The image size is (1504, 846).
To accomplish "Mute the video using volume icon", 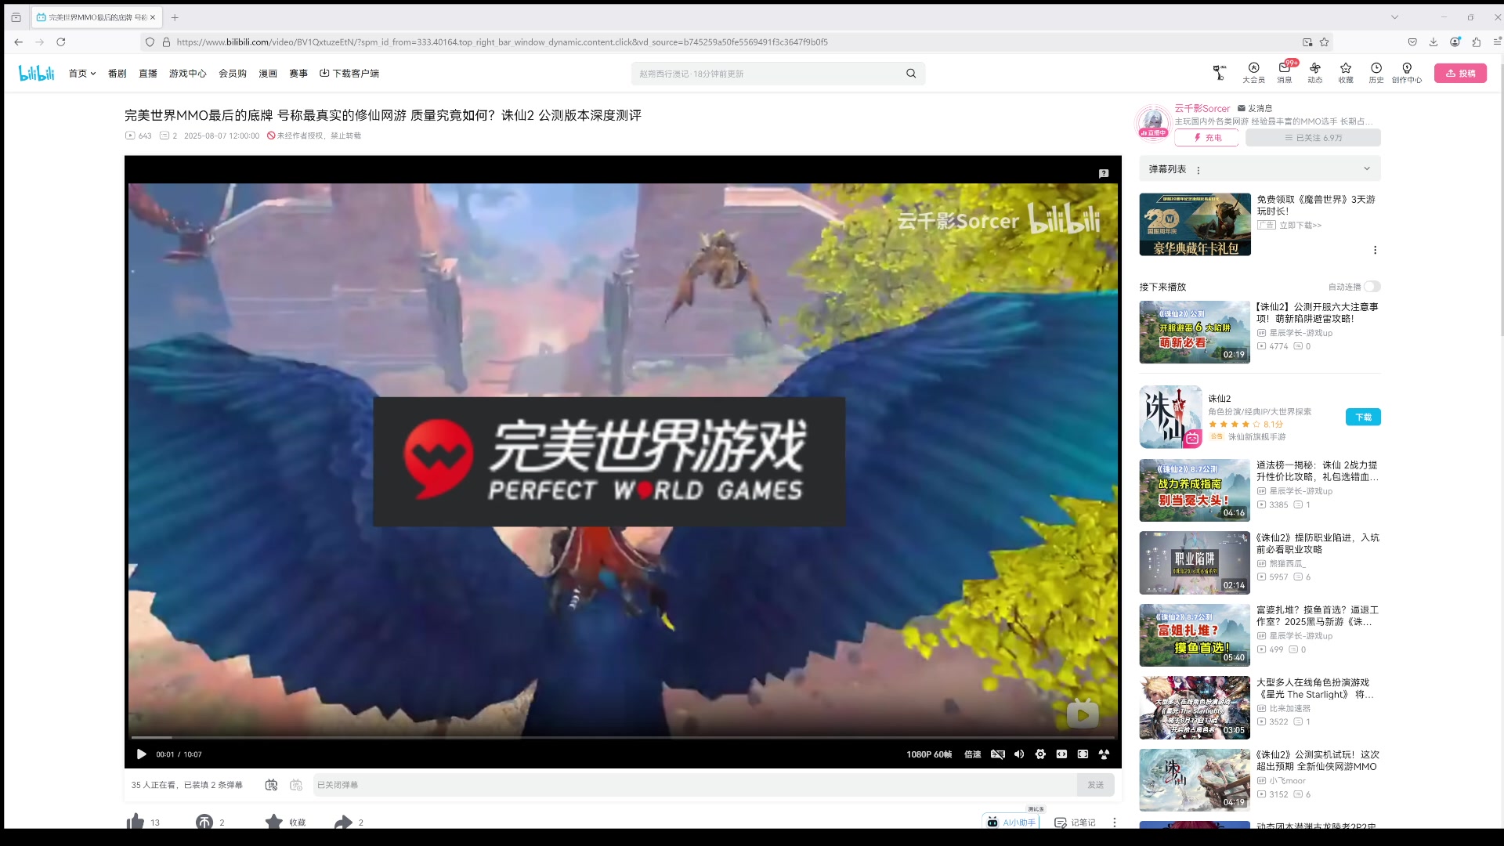I will click(x=1019, y=754).
